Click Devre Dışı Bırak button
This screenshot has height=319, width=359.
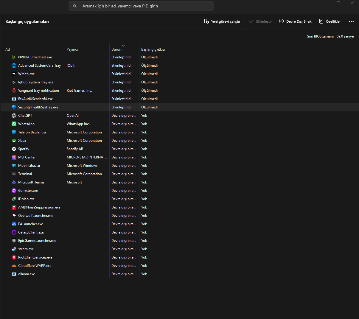tap(295, 21)
